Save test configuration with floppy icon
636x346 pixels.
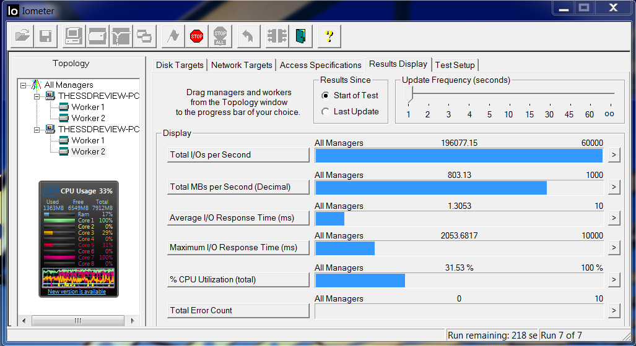46,36
